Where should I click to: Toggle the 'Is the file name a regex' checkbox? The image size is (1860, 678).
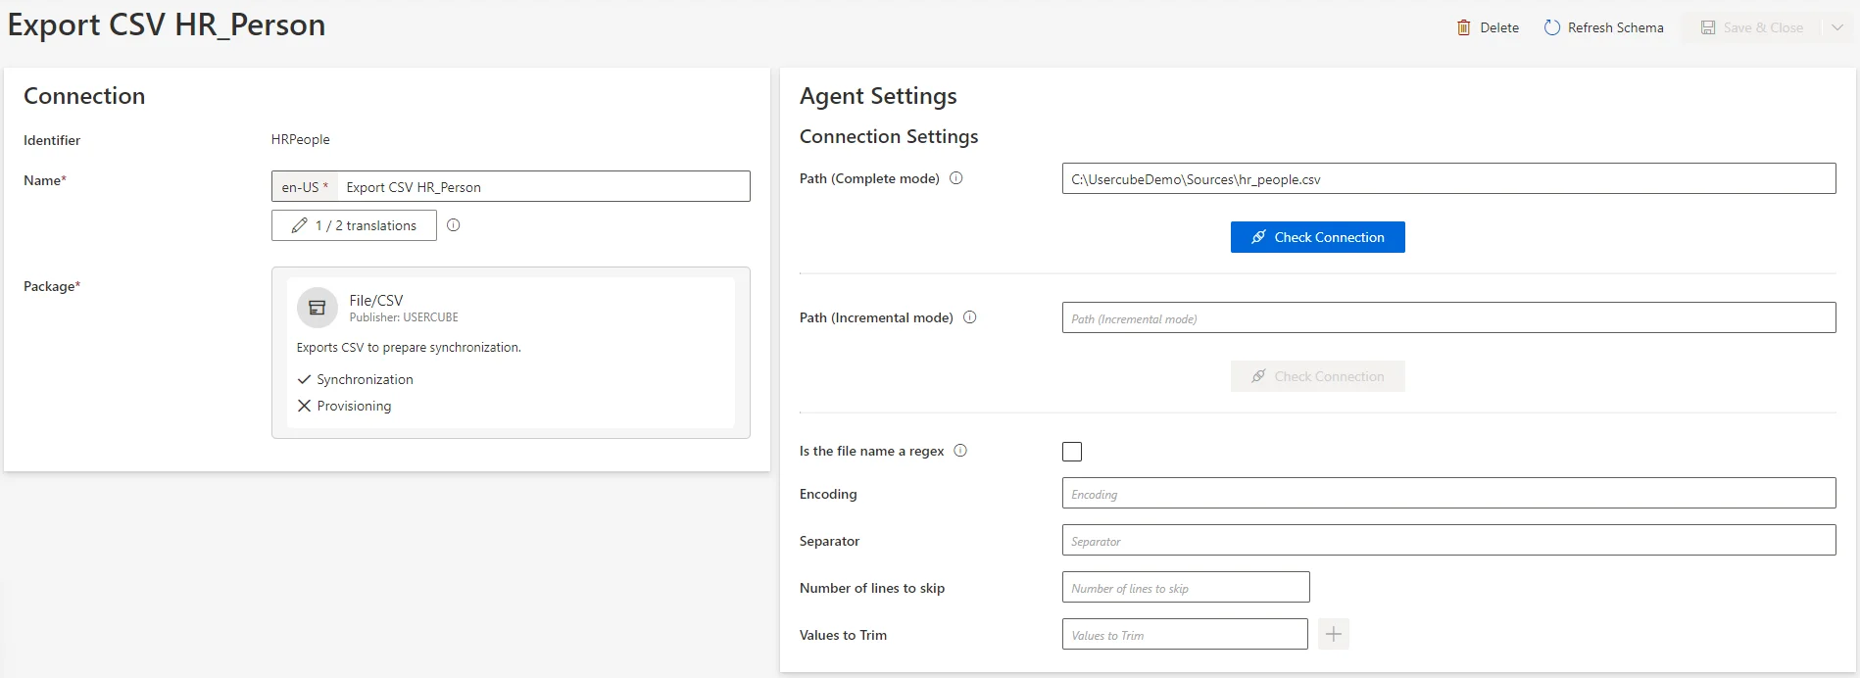click(x=1072, y=452)
